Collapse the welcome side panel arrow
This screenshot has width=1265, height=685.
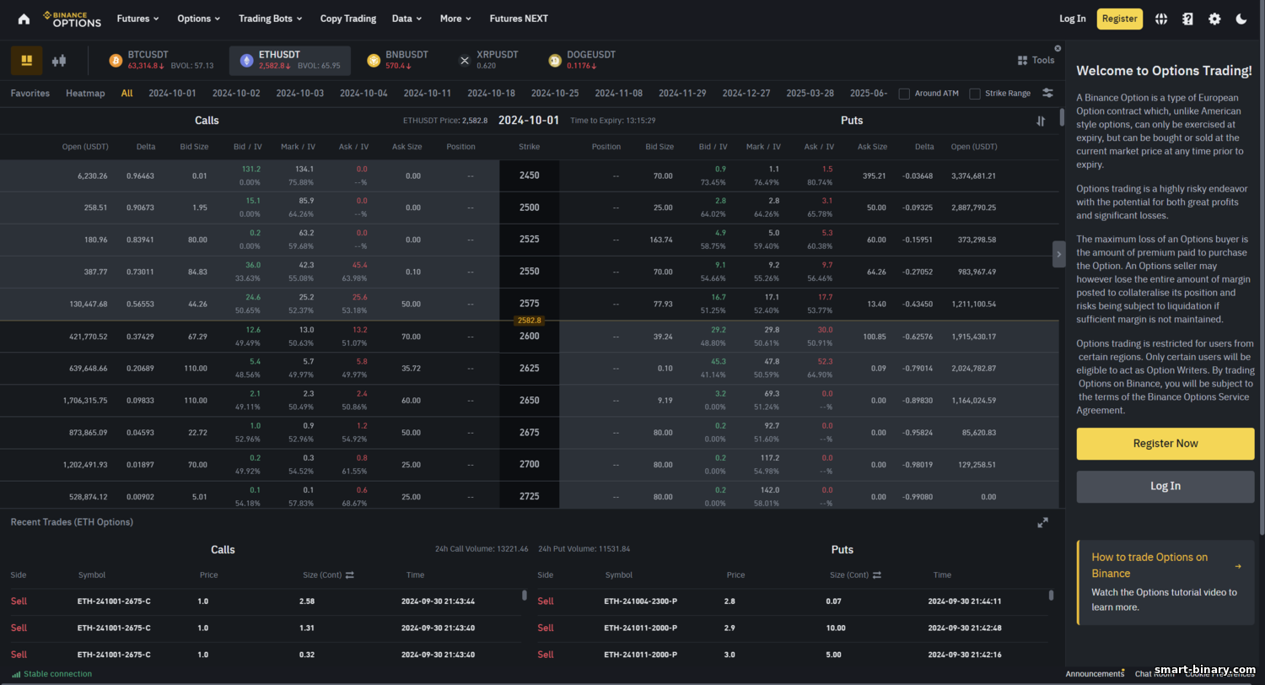pyautogui.click(x=1059, y=254)
